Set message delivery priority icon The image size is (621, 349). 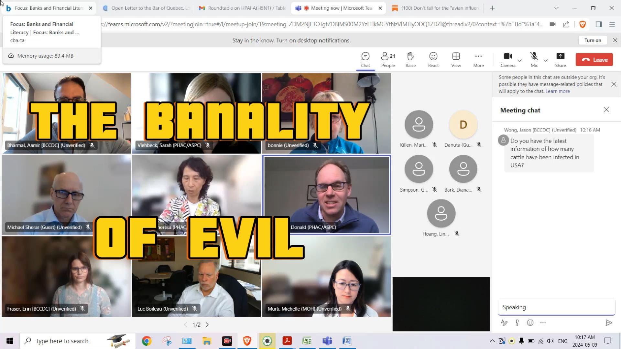(517, 323)
